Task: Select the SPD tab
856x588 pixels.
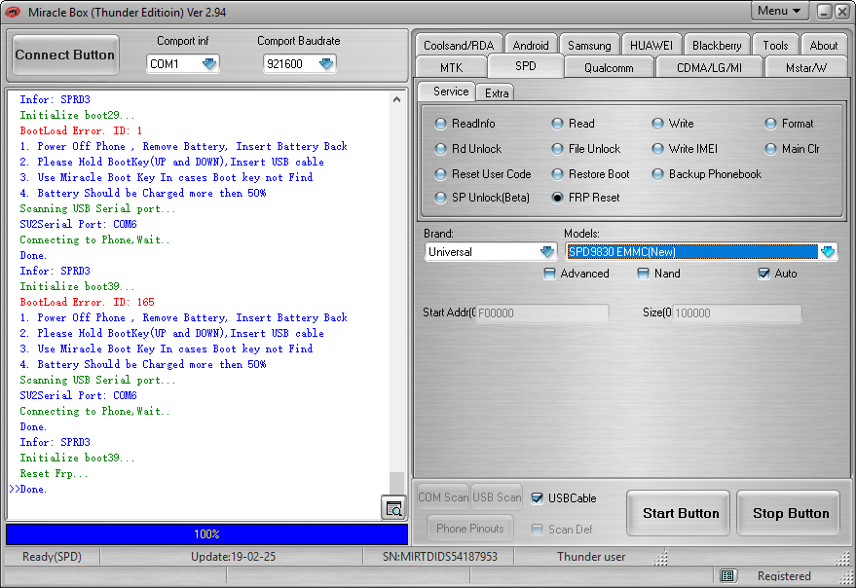Action: tap(526, 66)
